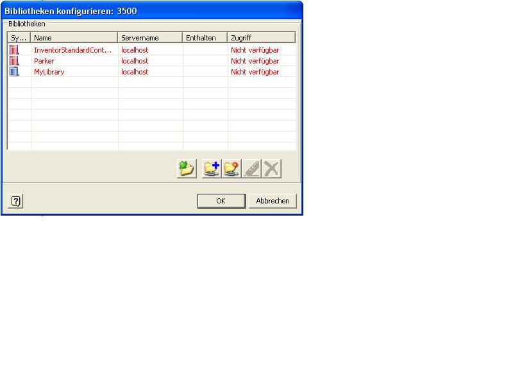
Task: Click localhost in the Parker row
Action: 135,61
